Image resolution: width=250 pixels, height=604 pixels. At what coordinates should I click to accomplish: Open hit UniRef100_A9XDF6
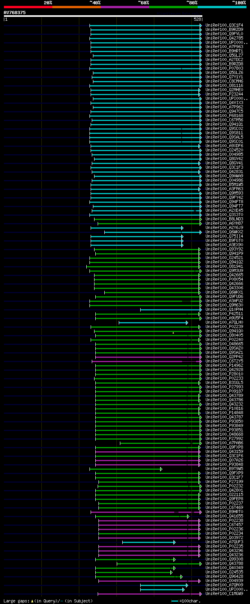[224, 146]
